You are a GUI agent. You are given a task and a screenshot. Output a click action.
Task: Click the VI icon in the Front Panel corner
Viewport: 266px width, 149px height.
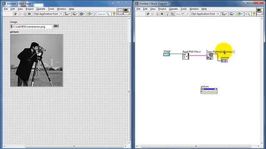127,12
